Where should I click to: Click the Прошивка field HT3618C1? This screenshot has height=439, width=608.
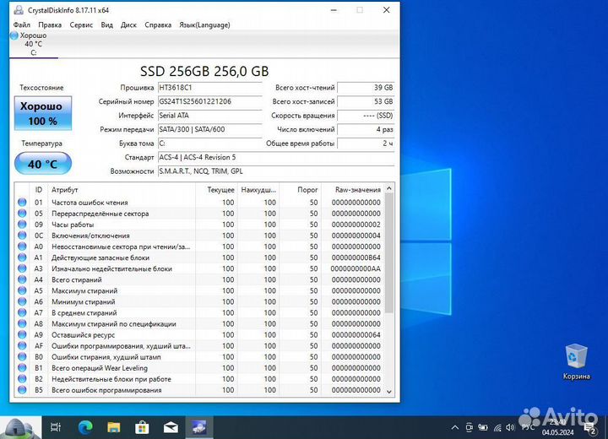tap(209, 88)
